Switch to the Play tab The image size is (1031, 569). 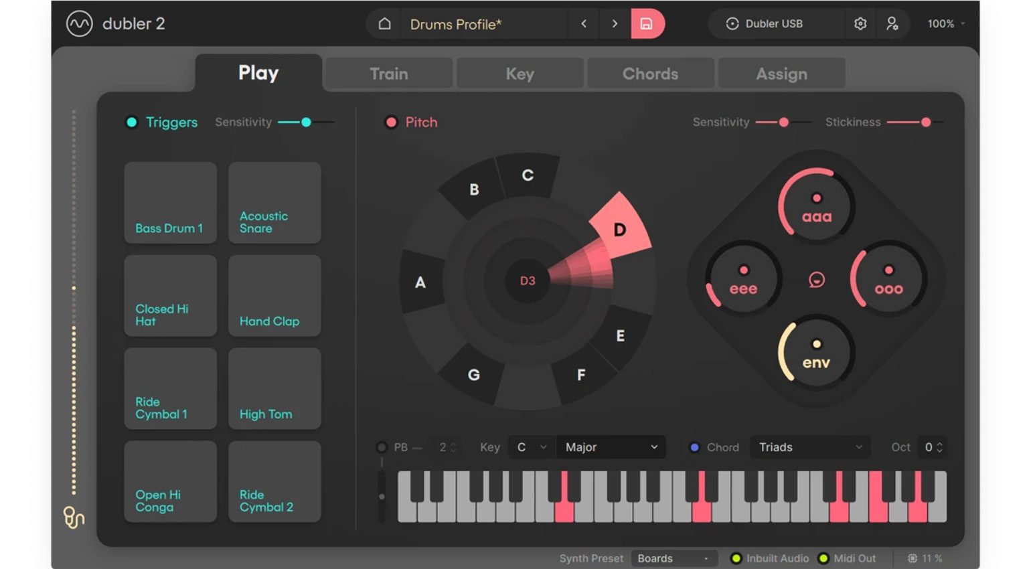tap(258, 73)
